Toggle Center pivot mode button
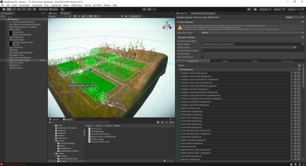The image size is (306, 166). 43,9
